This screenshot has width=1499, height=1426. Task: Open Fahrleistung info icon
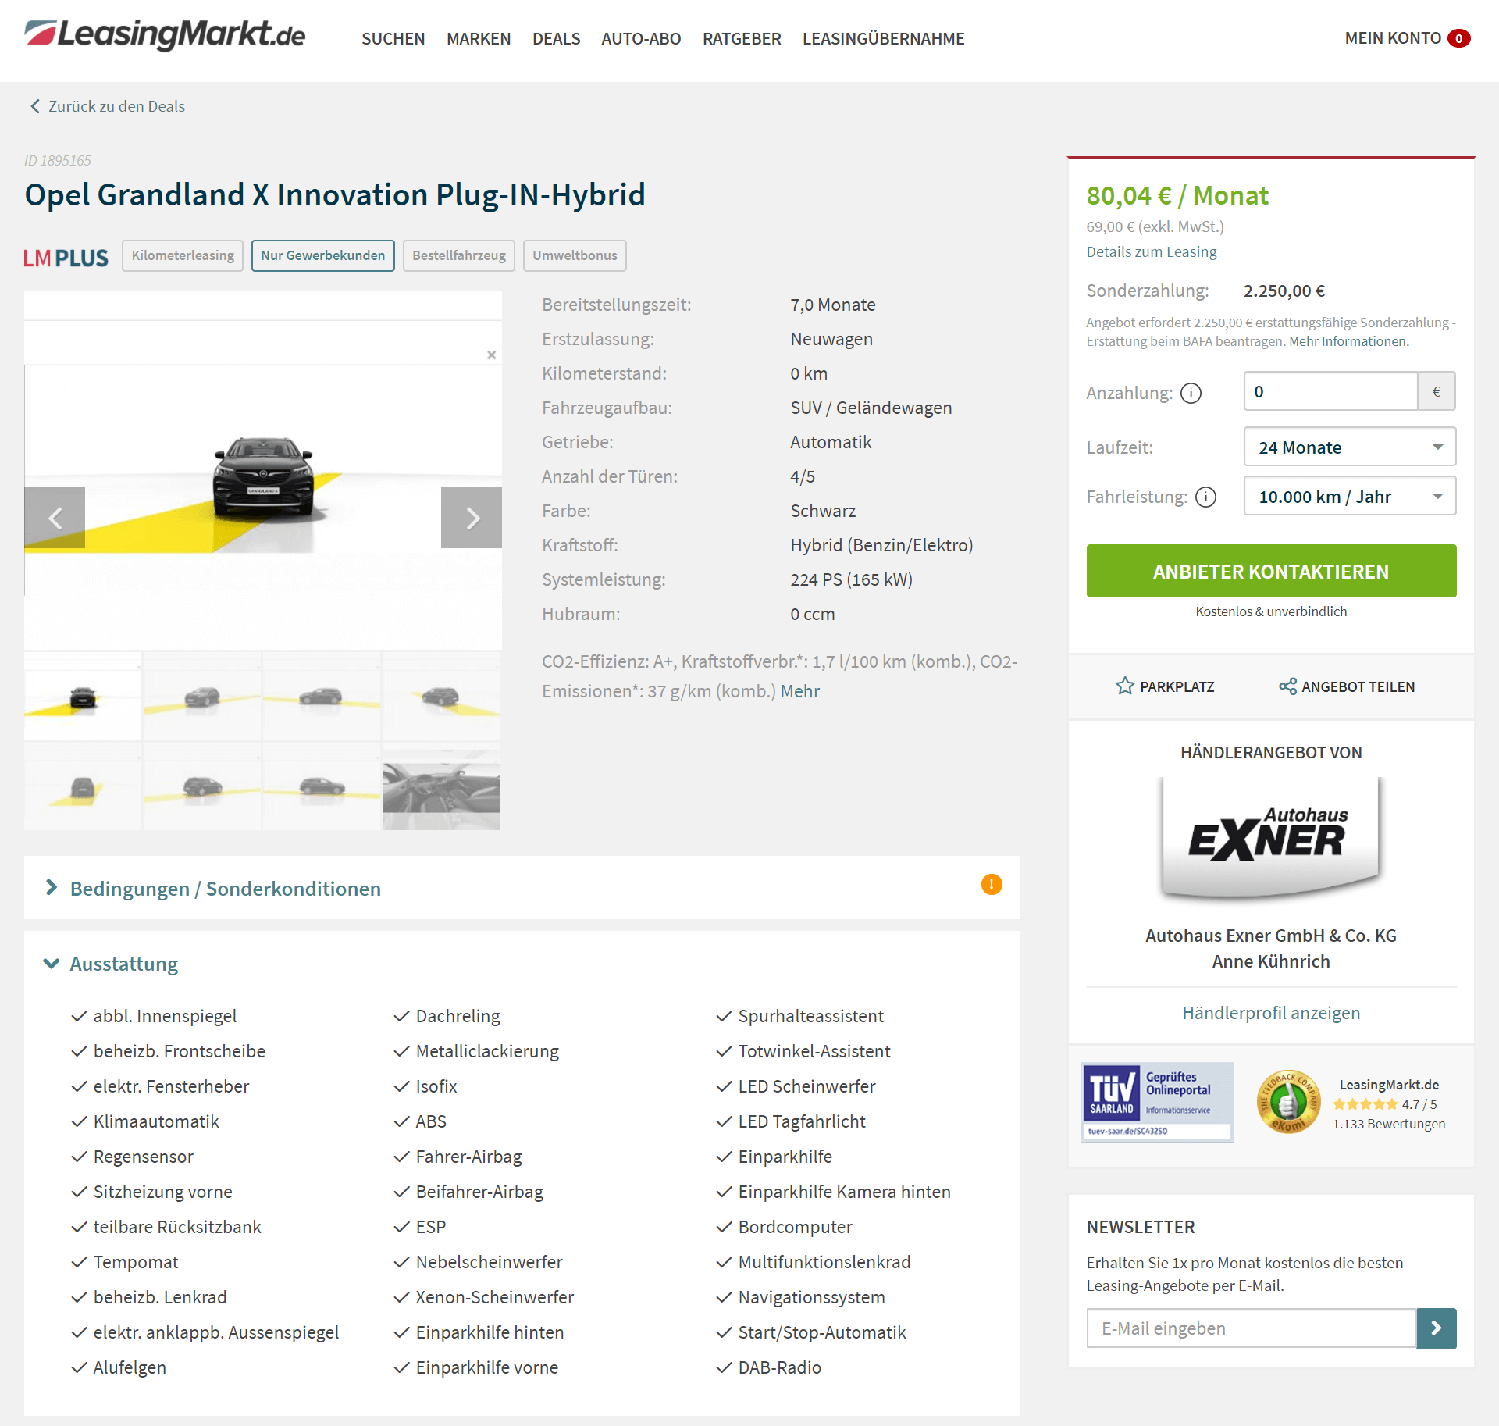point(1205,497)
